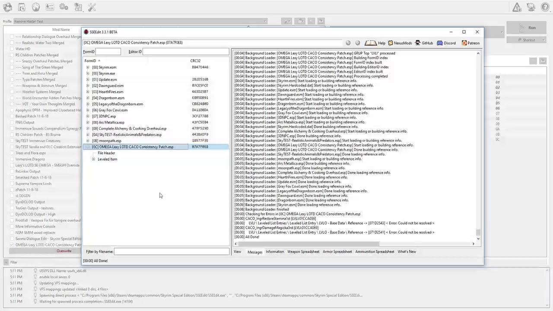Click the SSEEdit back navigation arrow
Screen dimensions: 553x311
(348, 43)
